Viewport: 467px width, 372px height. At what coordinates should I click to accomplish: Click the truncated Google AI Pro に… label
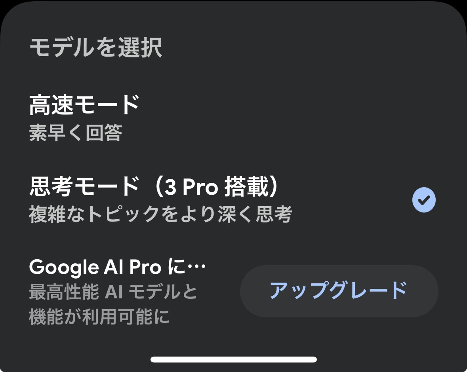117,266
